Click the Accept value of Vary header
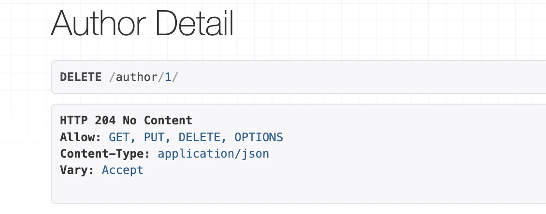Viewport: 546px width, 214px height. point(123,170)
